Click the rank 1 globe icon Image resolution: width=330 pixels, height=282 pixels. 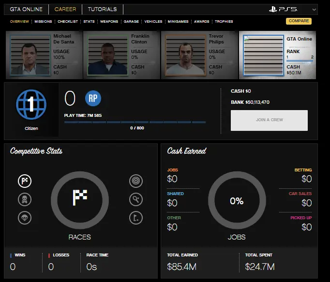[31, 105]
